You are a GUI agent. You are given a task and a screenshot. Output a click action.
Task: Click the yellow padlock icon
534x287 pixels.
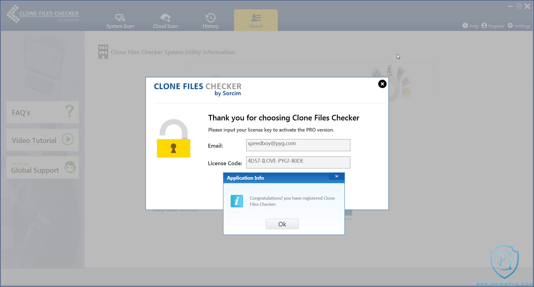click(174, 138)
